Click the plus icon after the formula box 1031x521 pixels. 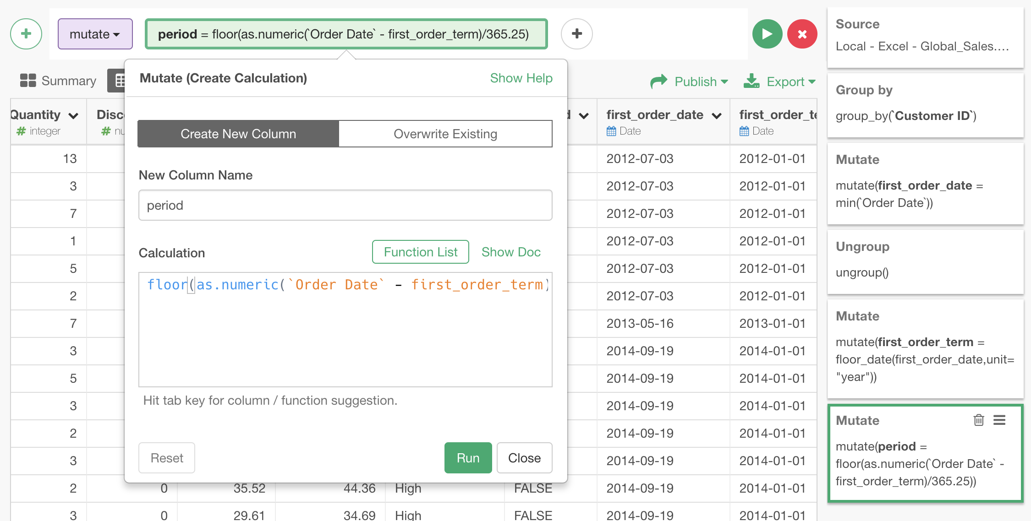(577, 34)
